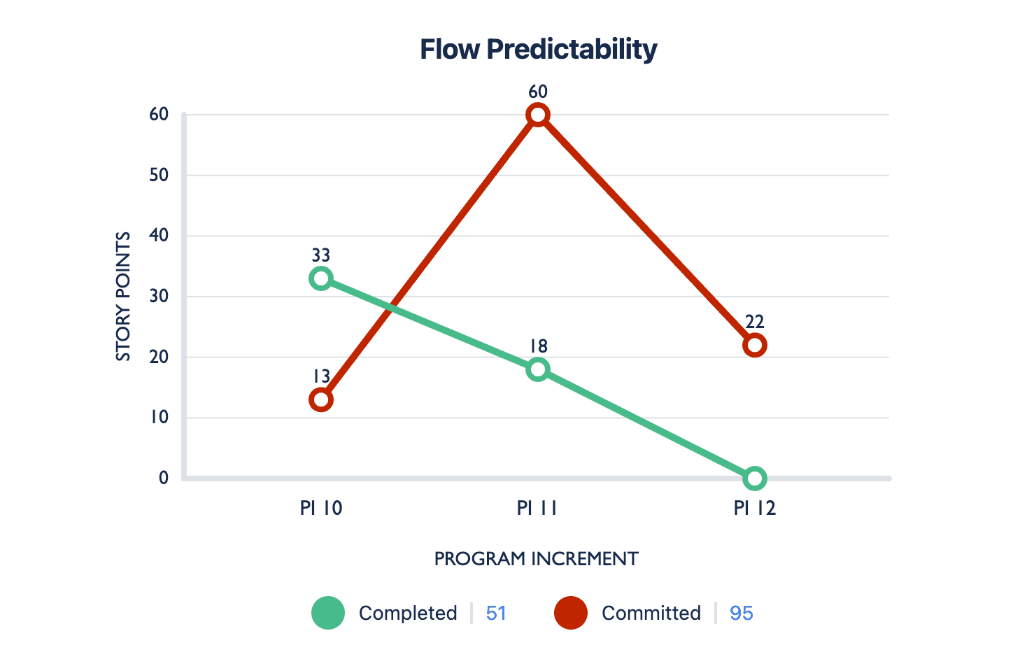The image size is (1020, 652).
Task: Click the 60 data label above peak
Action: pos(538,92)
